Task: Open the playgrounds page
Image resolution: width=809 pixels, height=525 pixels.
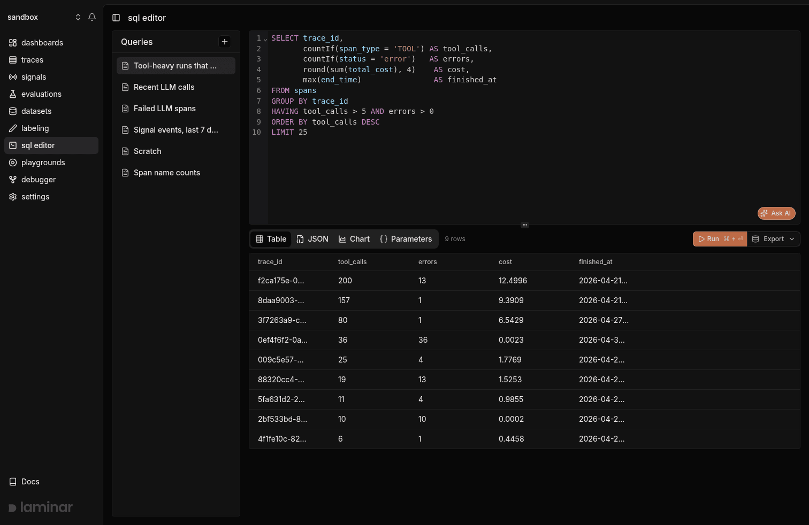Action: pyautogui.click(x=51, y=163)
